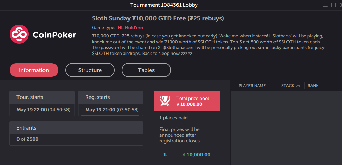This screenshot has height=165, width=342.
Task: Select the first place ₮10,000.00 prize row
Action: (x=187, y=155)
